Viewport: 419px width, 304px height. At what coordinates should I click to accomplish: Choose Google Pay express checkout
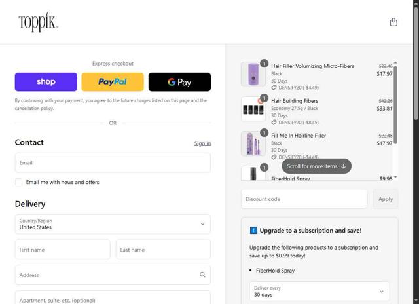pos(179,82)
